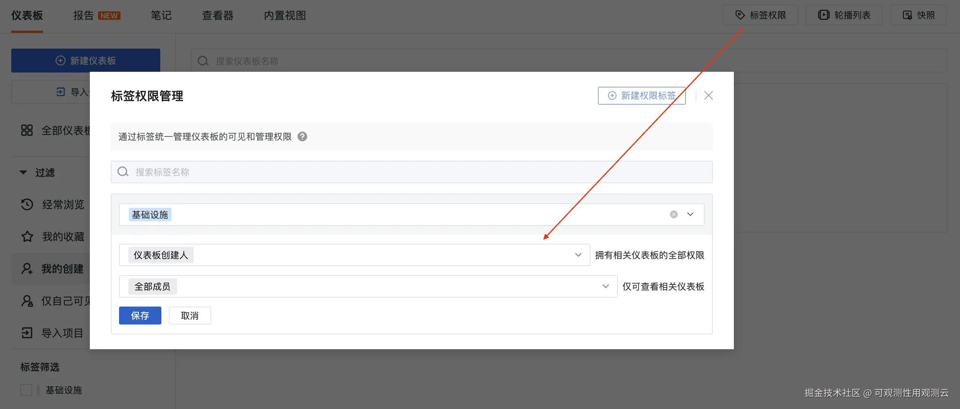Open the 仪表板创建人 permission dropdown
Screen dimensions: 960x409
[578, 255]
